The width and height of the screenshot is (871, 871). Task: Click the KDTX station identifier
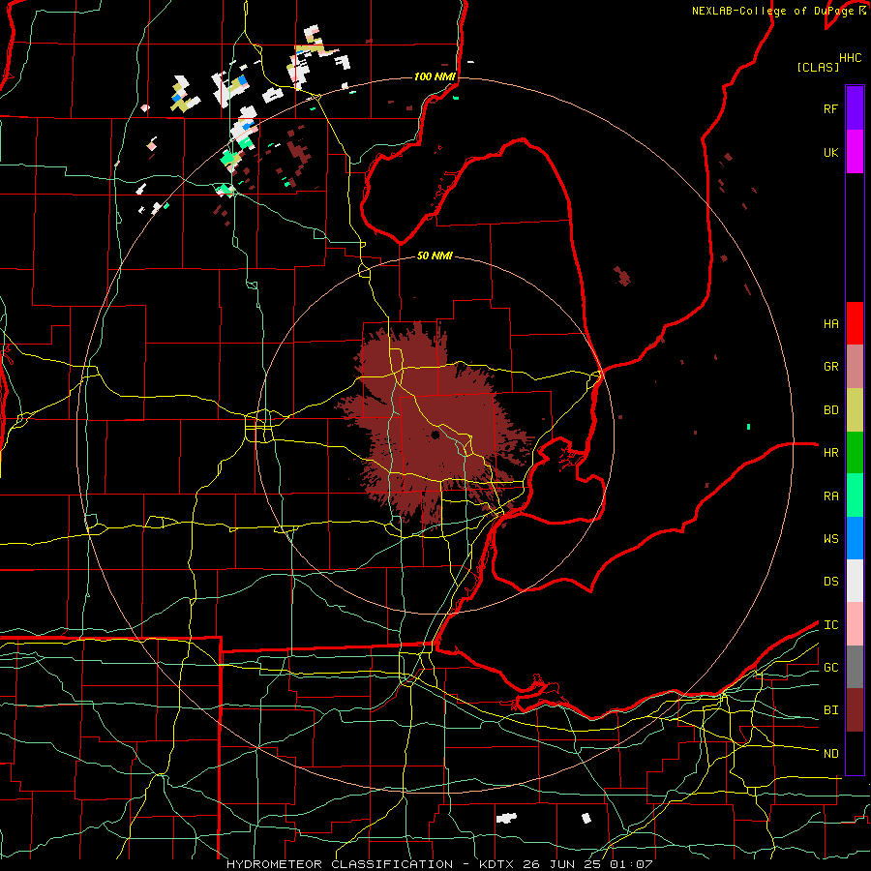click(498, 864)
